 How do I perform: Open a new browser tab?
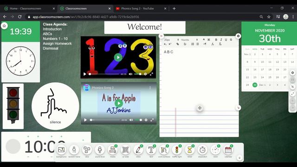click(x=174, y=8)
